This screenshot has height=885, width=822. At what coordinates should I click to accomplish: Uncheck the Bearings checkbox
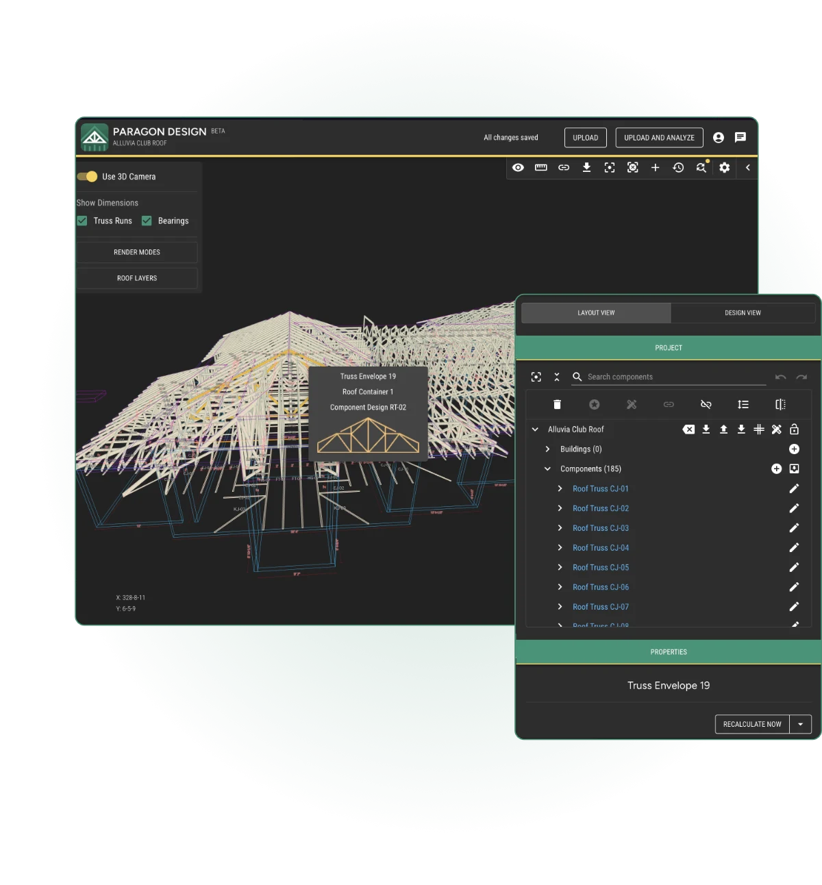pyautogui.click(x=147, y=221)
